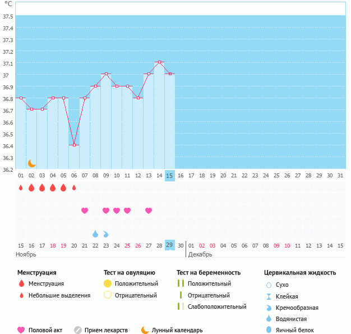Click the small spotting drop on day 06

pyautogui.click(x=74, y=187)
